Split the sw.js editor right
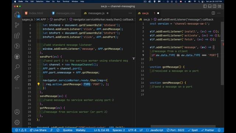Viewport: 236px width, 133px height. tap(213, 13)
